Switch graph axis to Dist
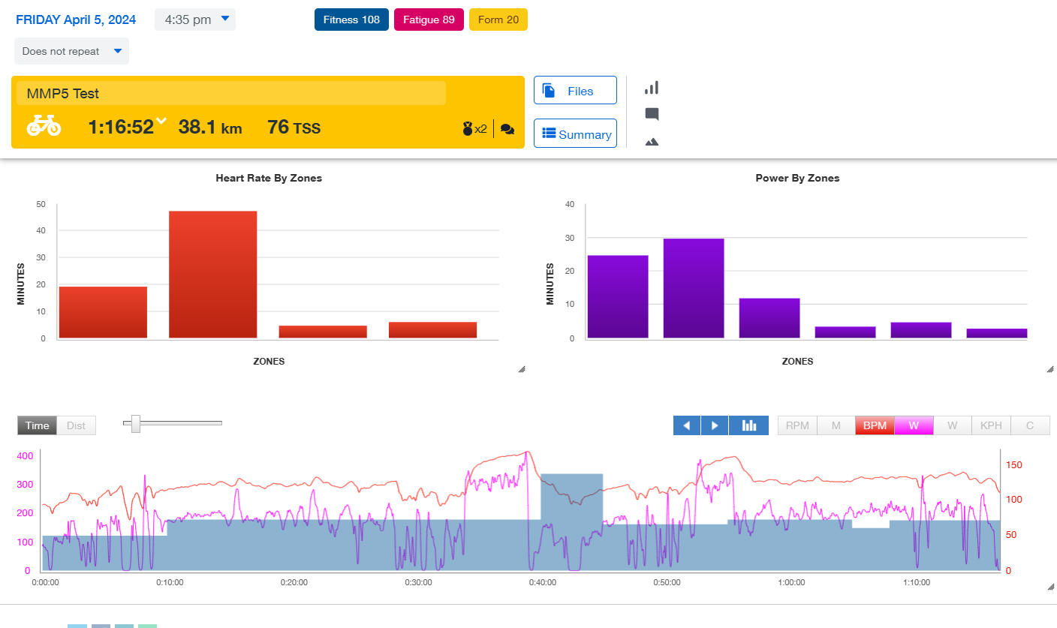The height and width of the screenshot is (628, 1057). point(77,425)
